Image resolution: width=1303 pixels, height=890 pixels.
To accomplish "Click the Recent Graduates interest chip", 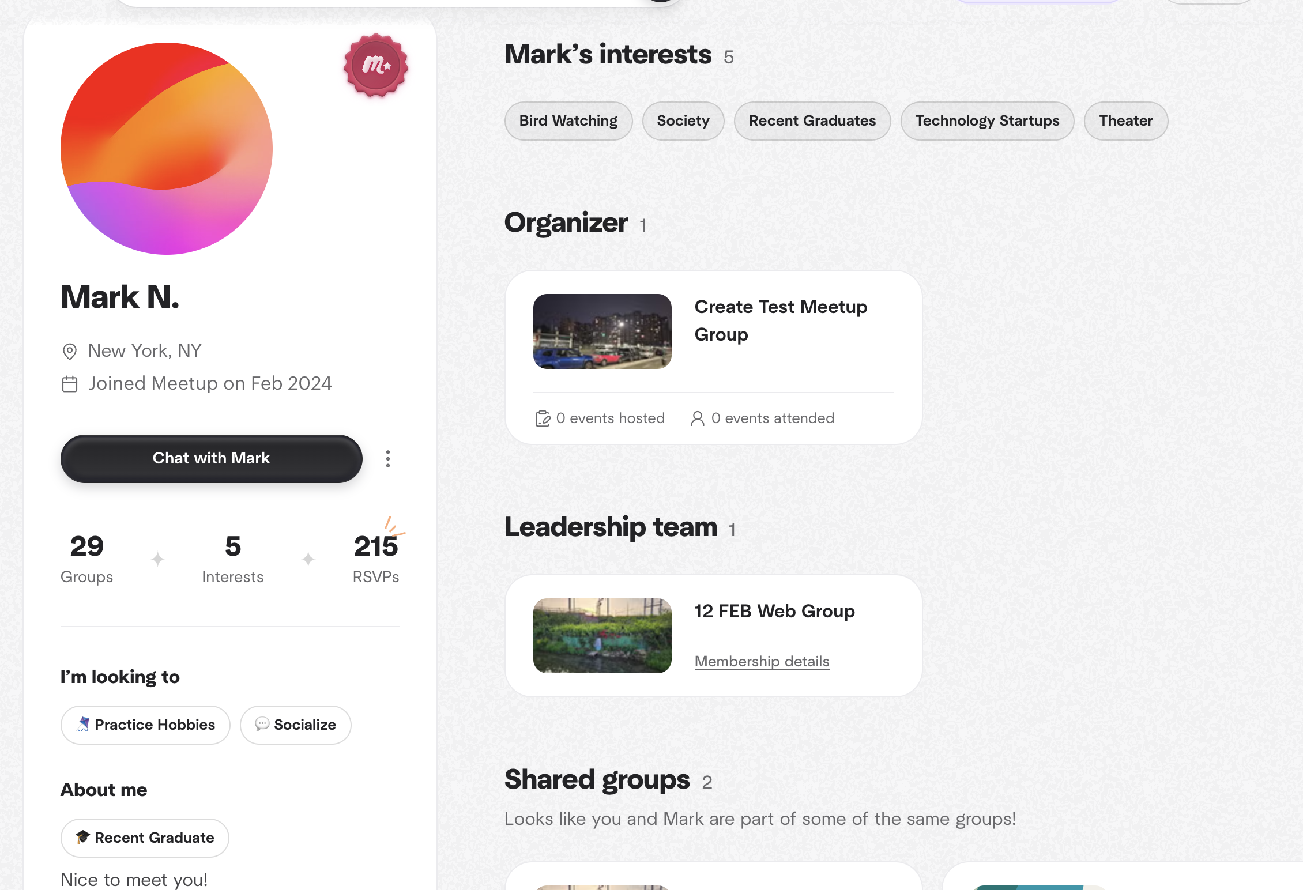I will click(x=812, y=121).
